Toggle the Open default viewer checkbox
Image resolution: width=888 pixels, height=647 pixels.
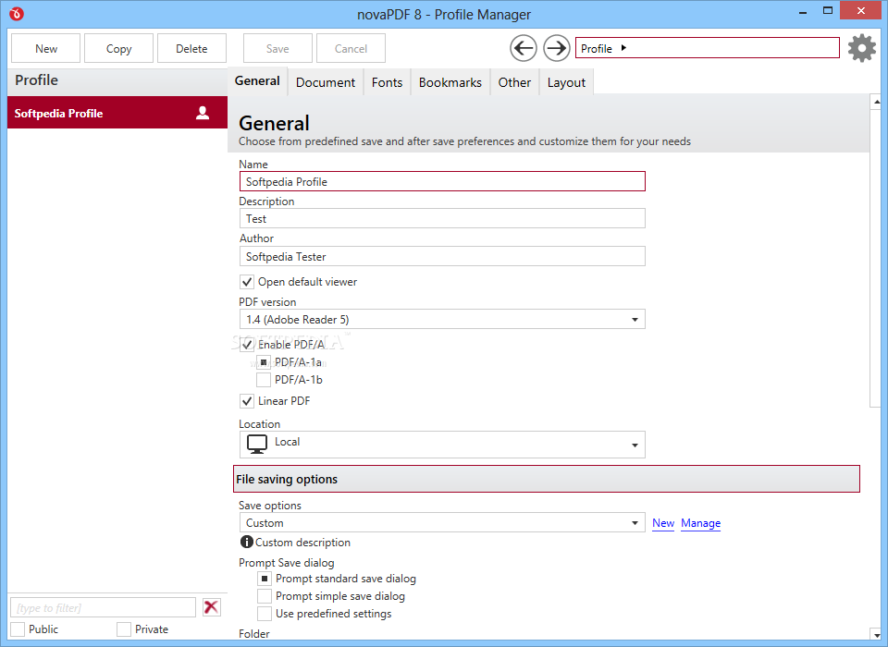(247, 281)
